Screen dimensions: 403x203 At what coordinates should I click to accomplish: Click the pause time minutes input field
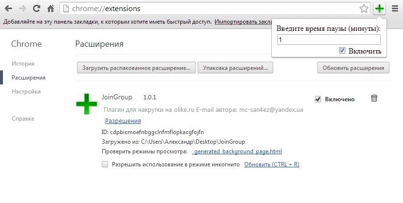click(329, 40)
